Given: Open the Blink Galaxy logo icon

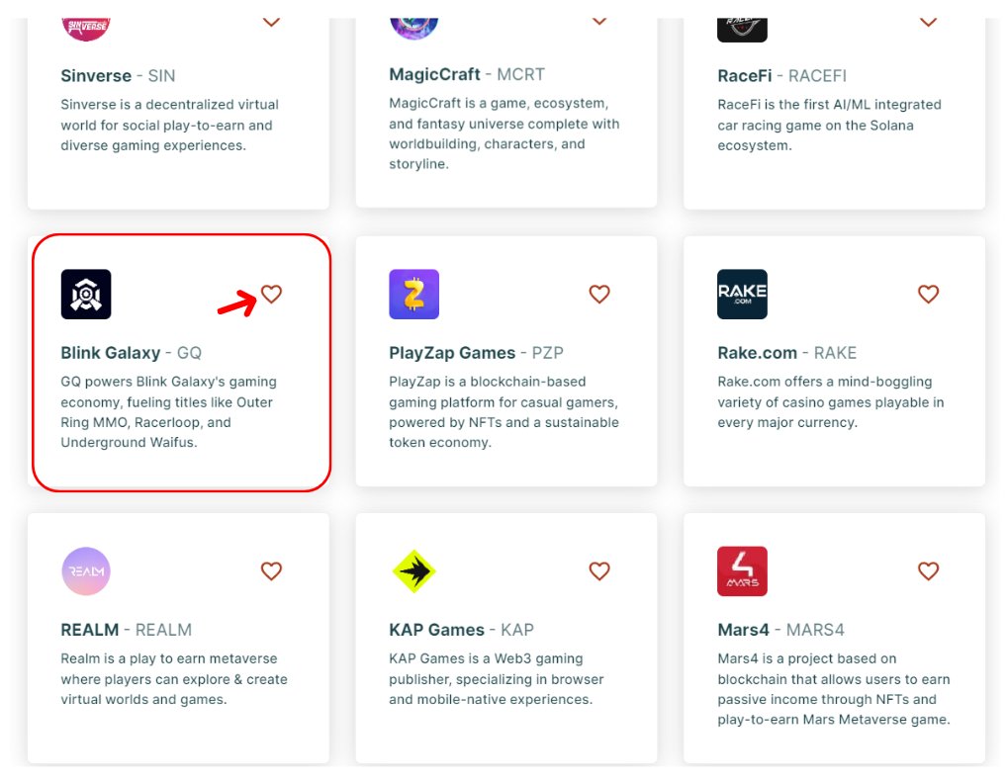Looking at the screenshot, I should point(86,295).
